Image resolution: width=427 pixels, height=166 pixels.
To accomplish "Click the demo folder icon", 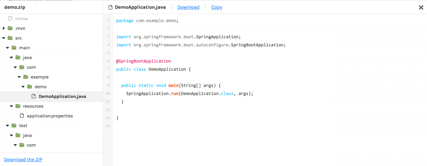I will (x=30, y=87).
